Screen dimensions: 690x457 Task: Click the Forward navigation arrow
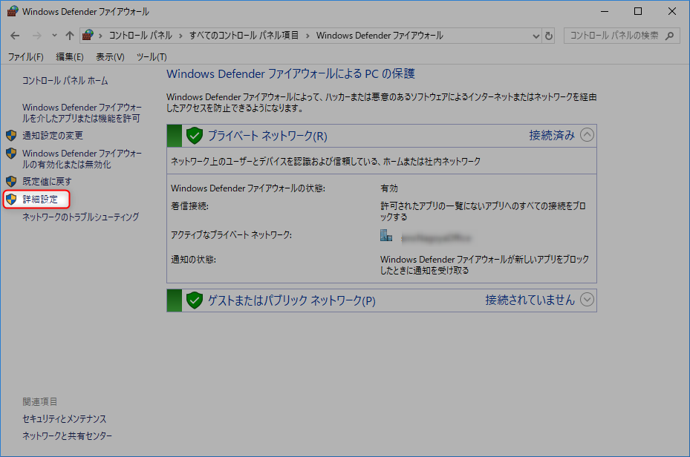pyautogui.click(x=37, y=36)
